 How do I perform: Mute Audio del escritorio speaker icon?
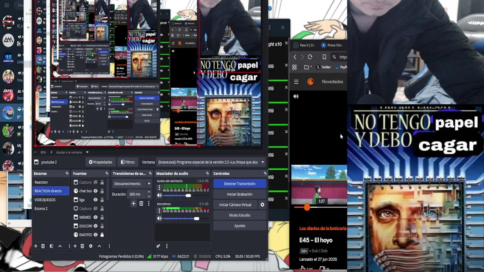[x=159, y=195]
